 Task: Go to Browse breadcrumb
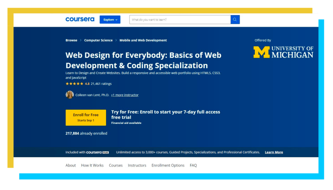pos(71,40)
